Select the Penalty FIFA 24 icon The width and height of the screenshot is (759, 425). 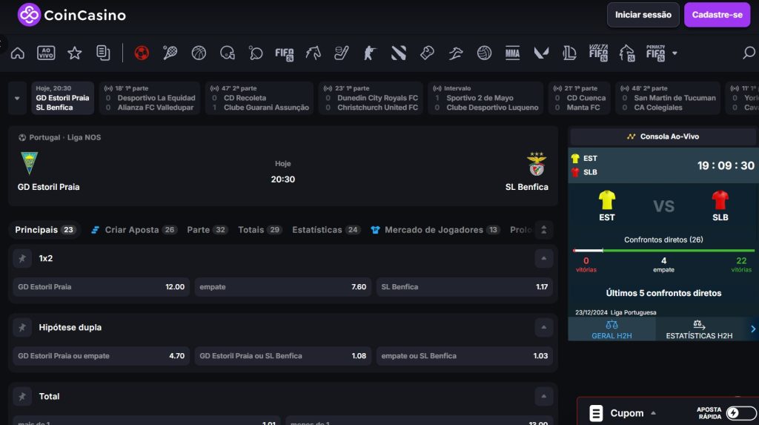(656, 53)
